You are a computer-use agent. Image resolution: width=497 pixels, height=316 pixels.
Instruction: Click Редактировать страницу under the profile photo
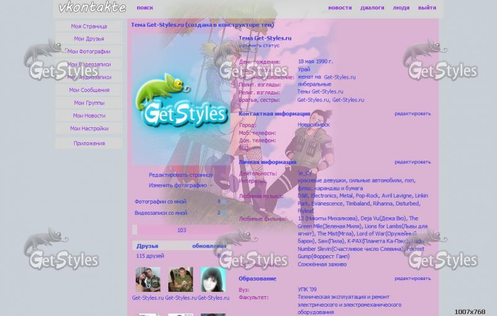(181, 175)
